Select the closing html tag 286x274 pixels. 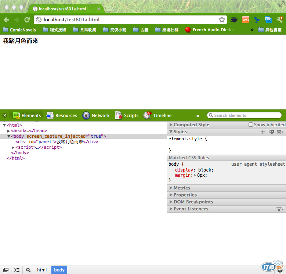tap(15, 158)
